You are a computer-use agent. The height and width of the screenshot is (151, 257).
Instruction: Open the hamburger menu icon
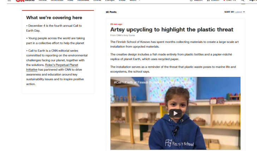click(x=9, y=1)
